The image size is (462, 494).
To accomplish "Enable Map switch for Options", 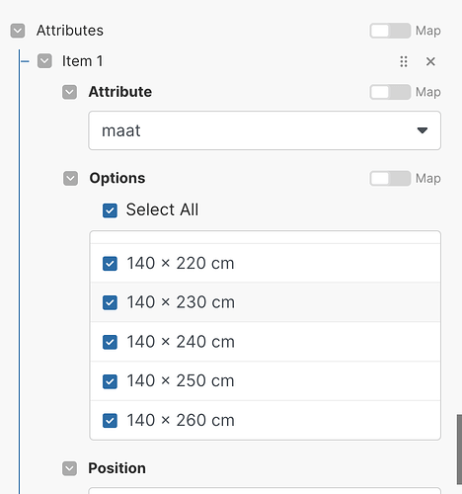I will (390, 178).
